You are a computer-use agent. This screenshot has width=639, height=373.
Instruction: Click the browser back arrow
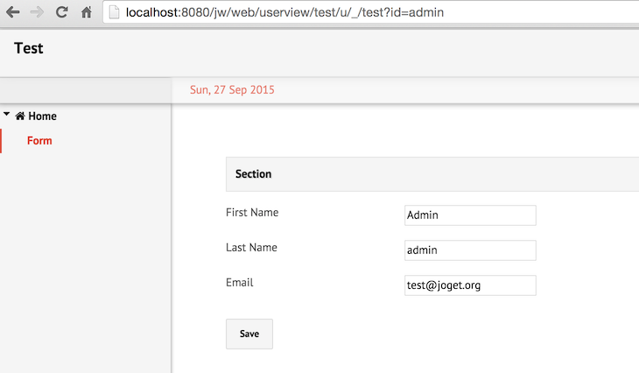13,12
